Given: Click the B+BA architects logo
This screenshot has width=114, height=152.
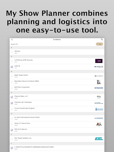Looking at the screenshot, I should 99,82.
